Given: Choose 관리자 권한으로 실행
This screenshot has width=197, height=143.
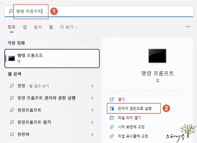Looking at the screenshot, I should click(x=134, y=108).
